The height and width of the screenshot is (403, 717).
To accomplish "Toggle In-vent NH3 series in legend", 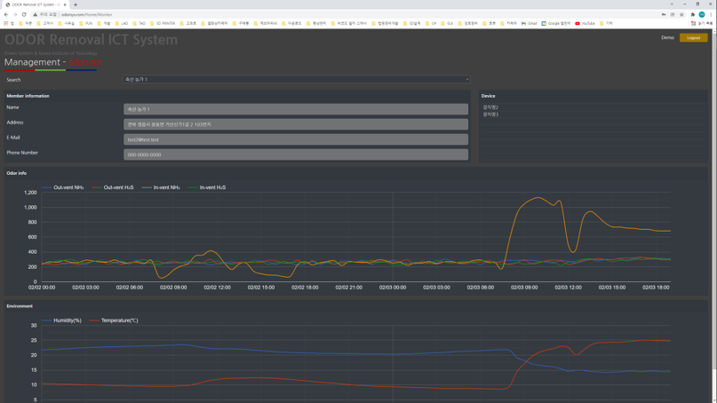I will pyautogui.click(x=161, y=187).
